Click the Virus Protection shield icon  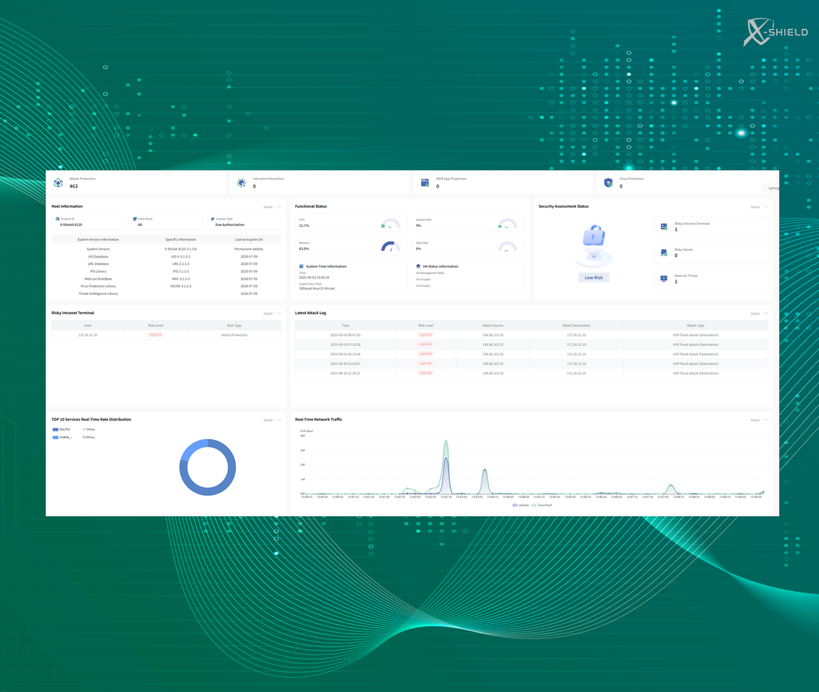click(x=608, y=183)
